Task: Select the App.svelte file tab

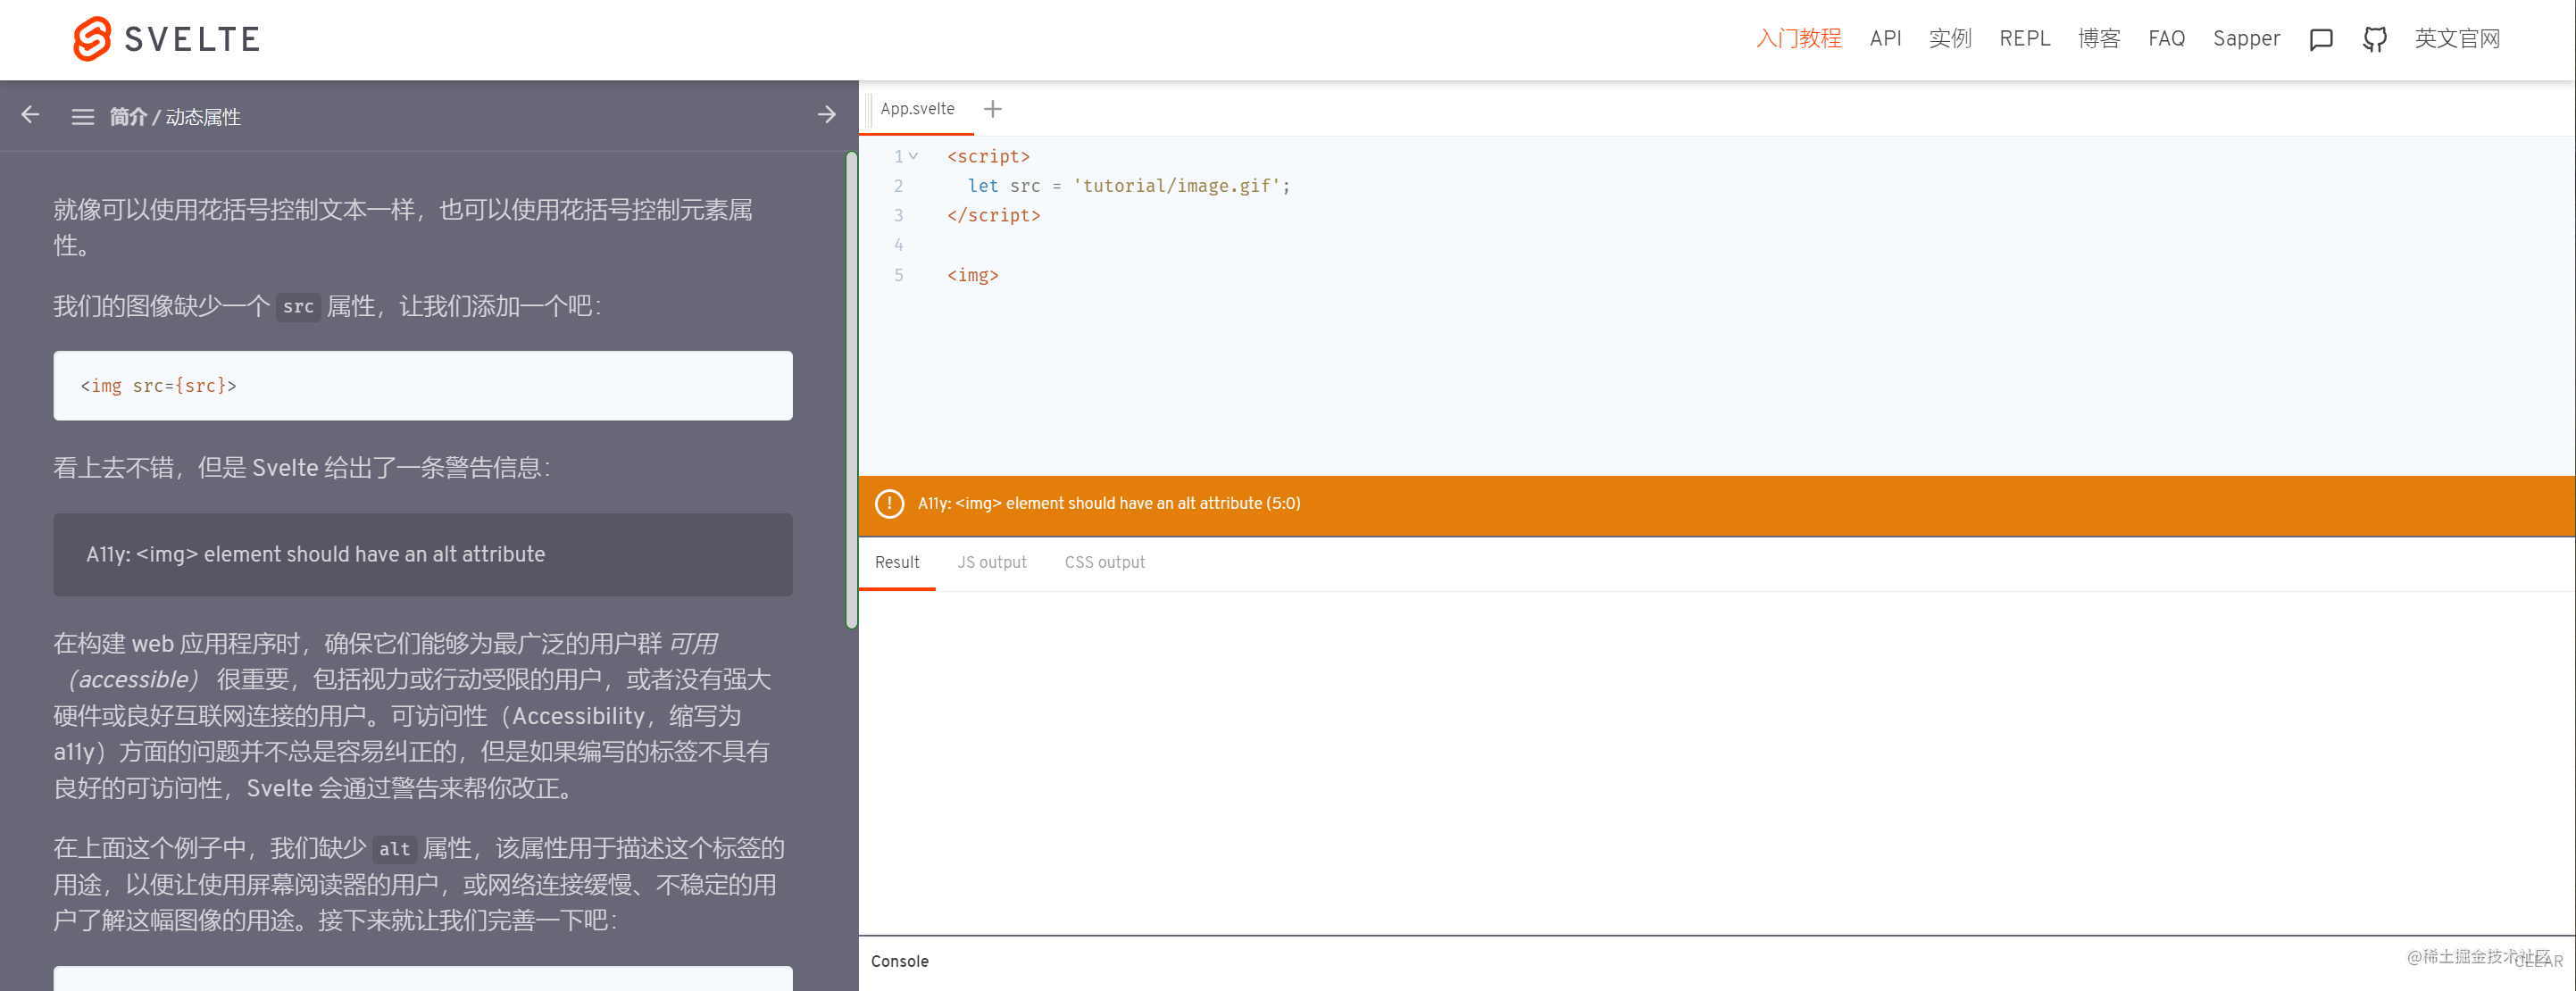Action: [x=917, y=109]
